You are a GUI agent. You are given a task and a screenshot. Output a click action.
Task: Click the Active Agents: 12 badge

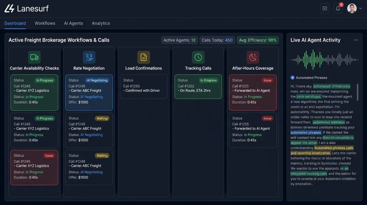(179, 40)
